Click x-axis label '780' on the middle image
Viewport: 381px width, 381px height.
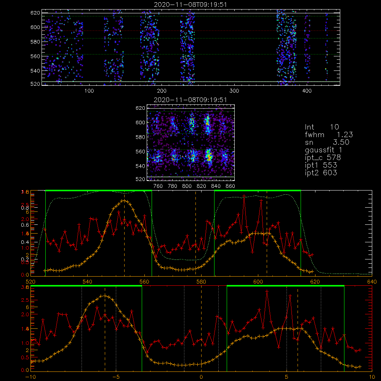[173, 186]
